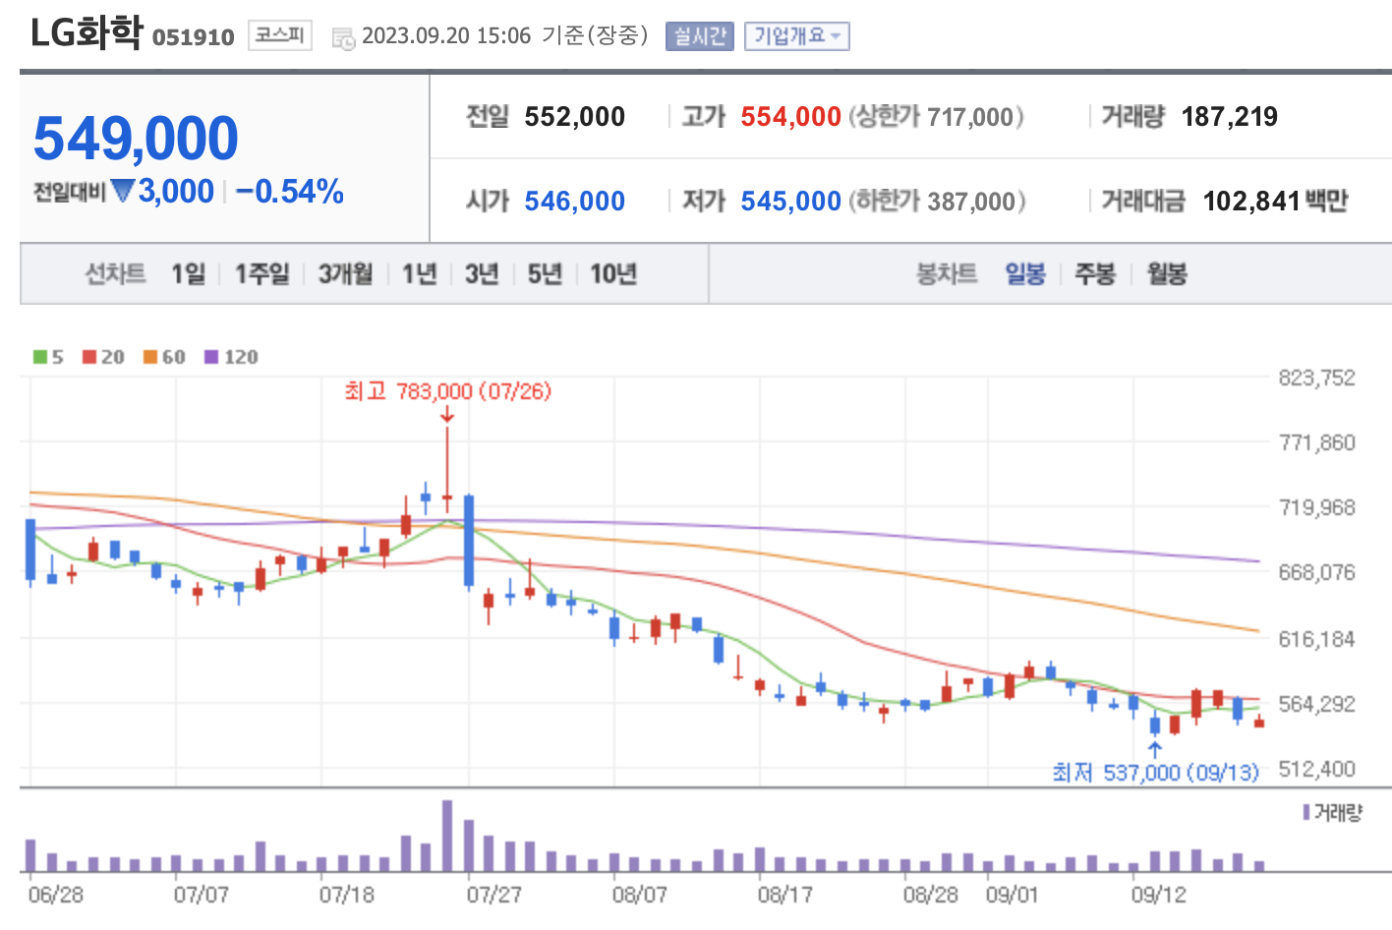Image resolution: width=1392 pixels, height=930 pixels.
Task: Select the 10년 line chart period
Action: (x=613, y=273)
